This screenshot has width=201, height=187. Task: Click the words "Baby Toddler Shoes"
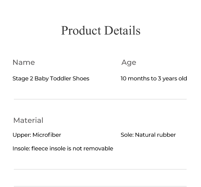(x=62, y=79)
